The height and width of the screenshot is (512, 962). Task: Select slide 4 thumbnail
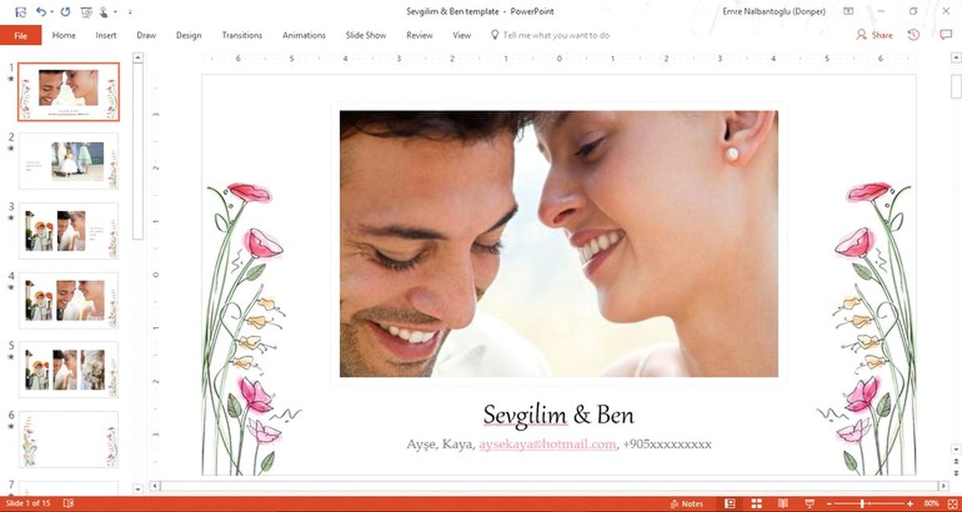(69, 300)
